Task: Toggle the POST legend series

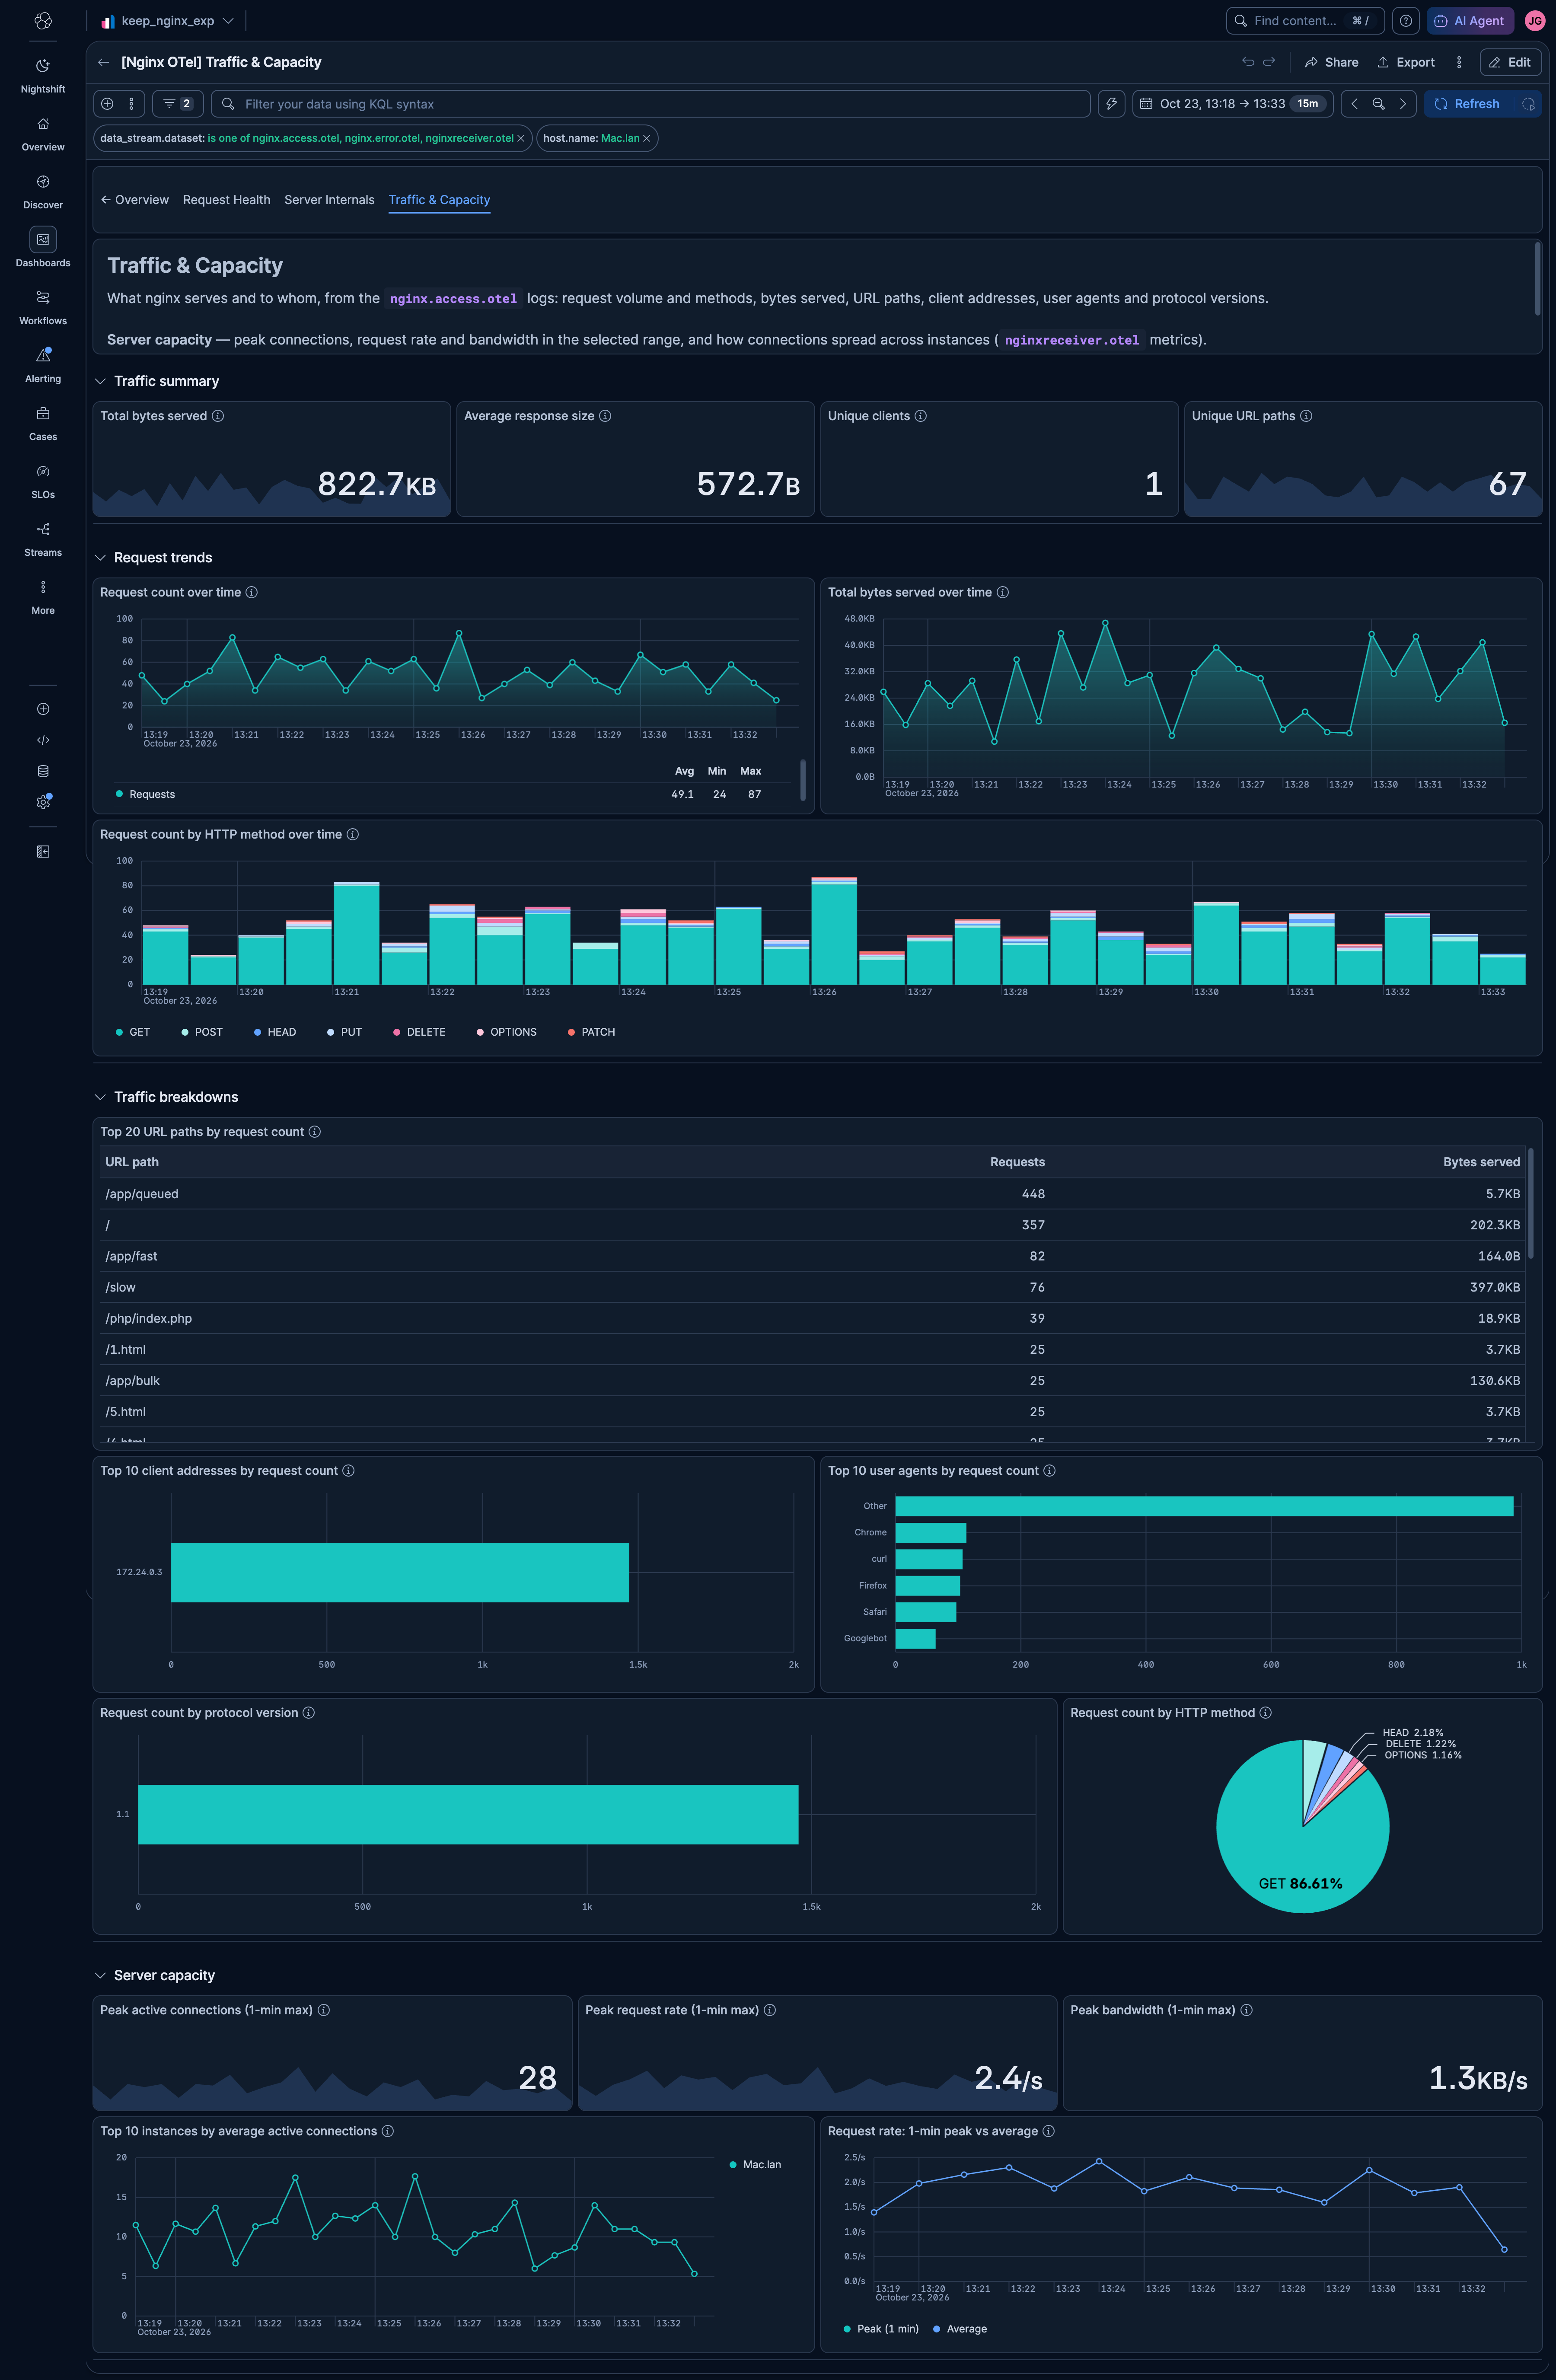Action: tap(202, 1032)
